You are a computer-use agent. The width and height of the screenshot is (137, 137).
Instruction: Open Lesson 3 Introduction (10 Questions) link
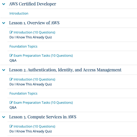35,126
